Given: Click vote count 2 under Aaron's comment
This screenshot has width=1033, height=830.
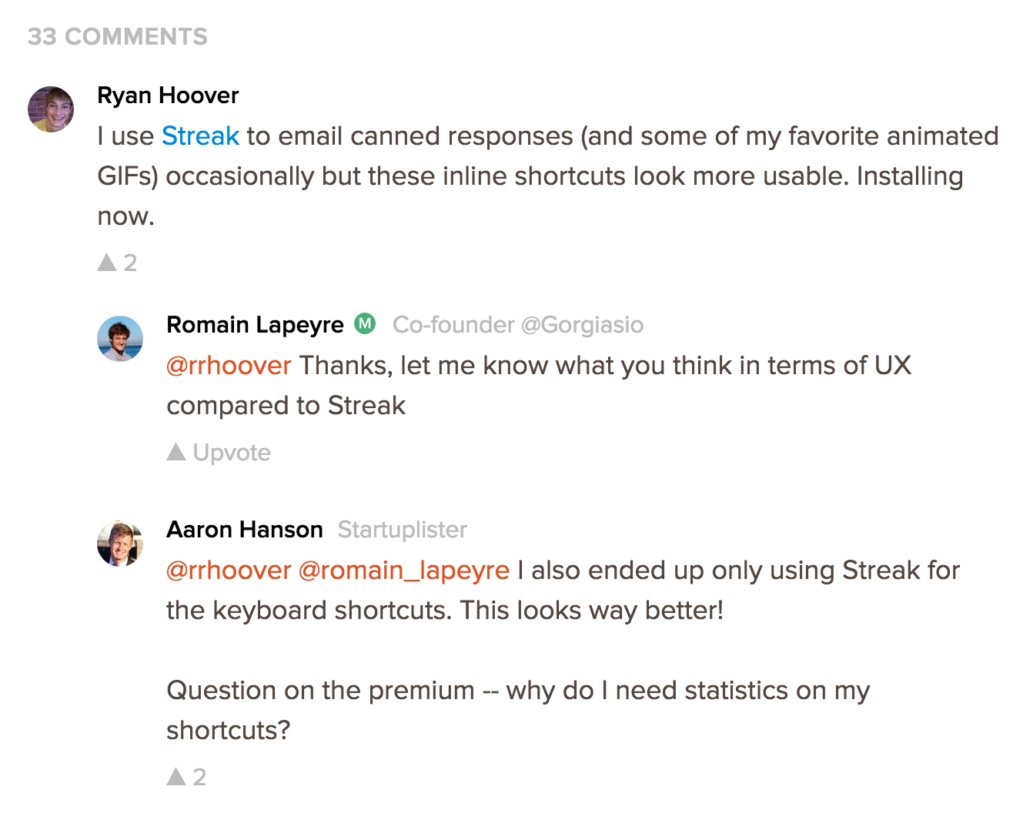Looking at the screenshot, I should (x=199, y=778).
